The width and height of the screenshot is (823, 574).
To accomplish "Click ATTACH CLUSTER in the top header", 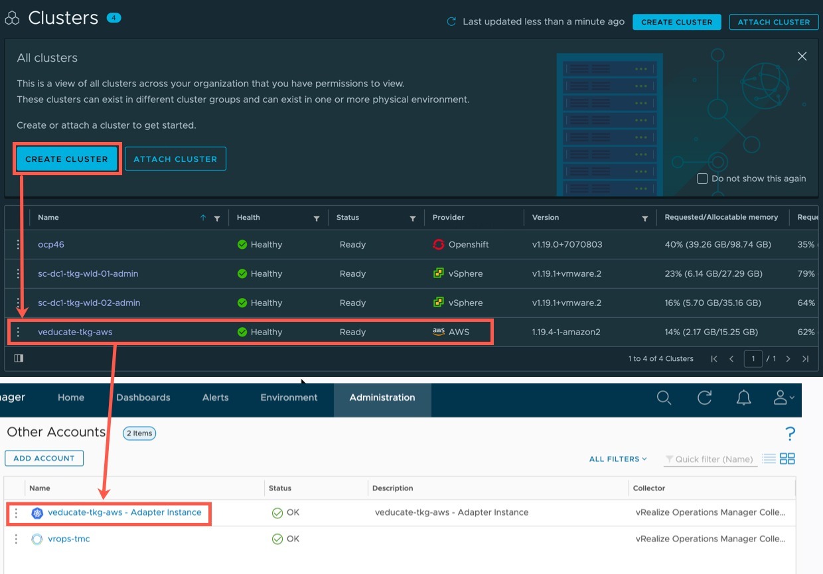I will [774, 22].
